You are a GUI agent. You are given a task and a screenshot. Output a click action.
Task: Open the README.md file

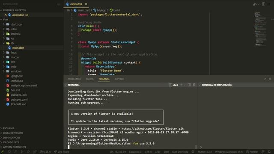[x=18, y=104]
